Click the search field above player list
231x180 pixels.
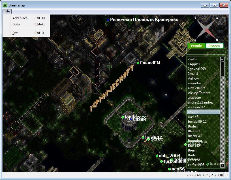[x=206, y=52]
